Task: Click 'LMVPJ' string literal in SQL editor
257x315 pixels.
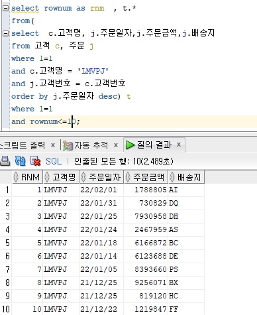Action: click(x=93, y=71)
